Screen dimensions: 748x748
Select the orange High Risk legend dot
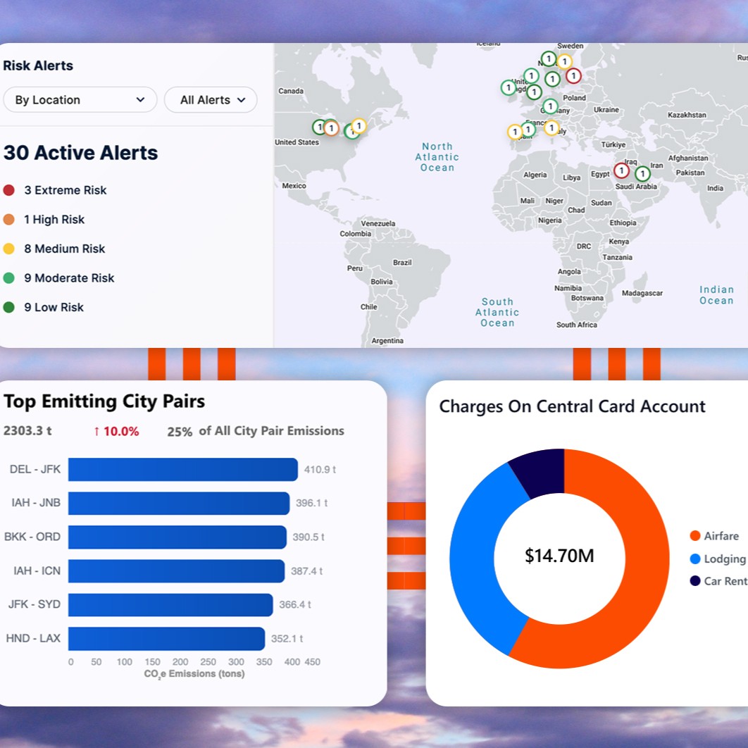pyautogui.click(x=8, y=220)
